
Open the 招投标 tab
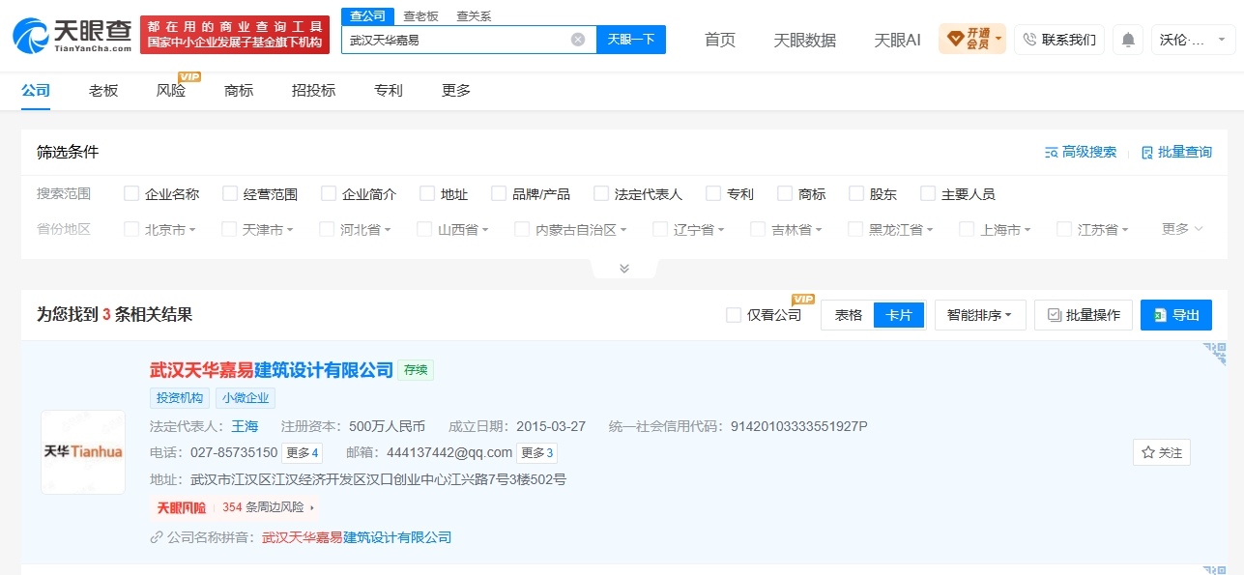coord(314,90)
